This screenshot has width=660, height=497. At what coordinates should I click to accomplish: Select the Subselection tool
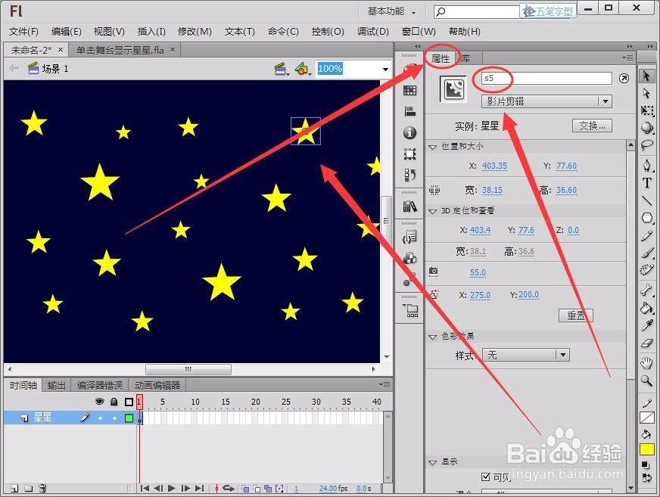[x=646, y=94]
